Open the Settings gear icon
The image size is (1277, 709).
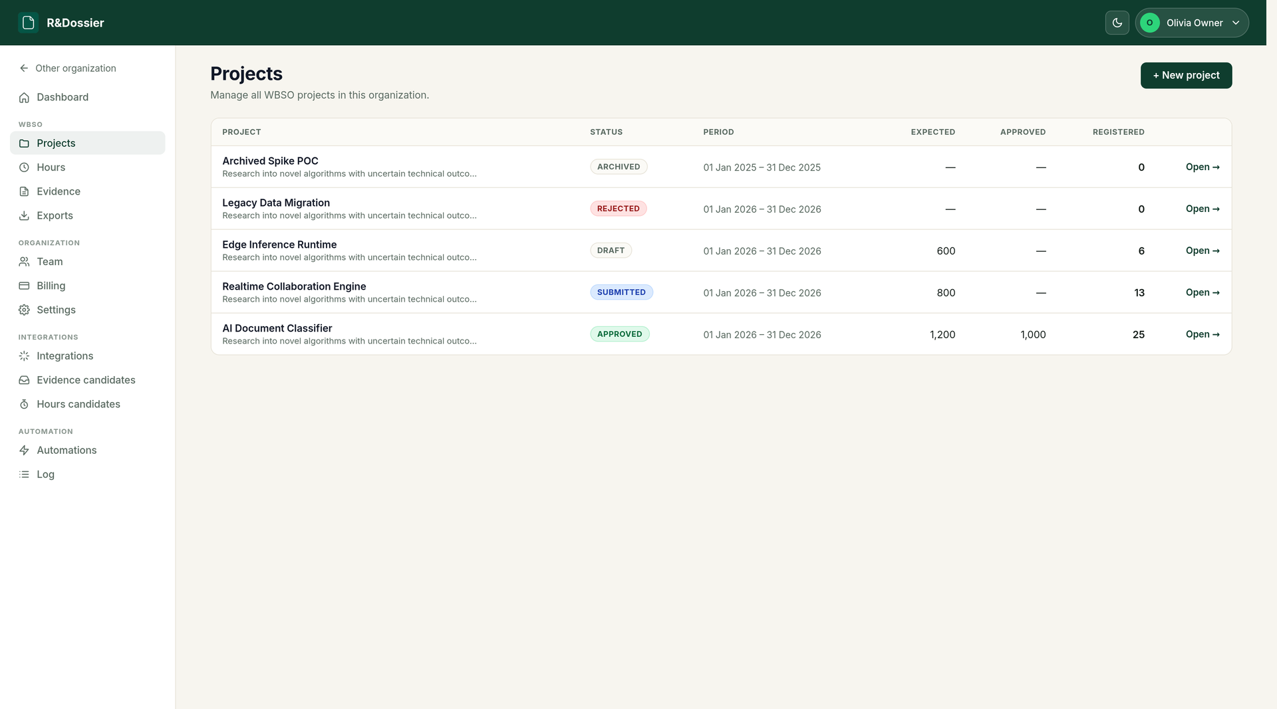24,310
